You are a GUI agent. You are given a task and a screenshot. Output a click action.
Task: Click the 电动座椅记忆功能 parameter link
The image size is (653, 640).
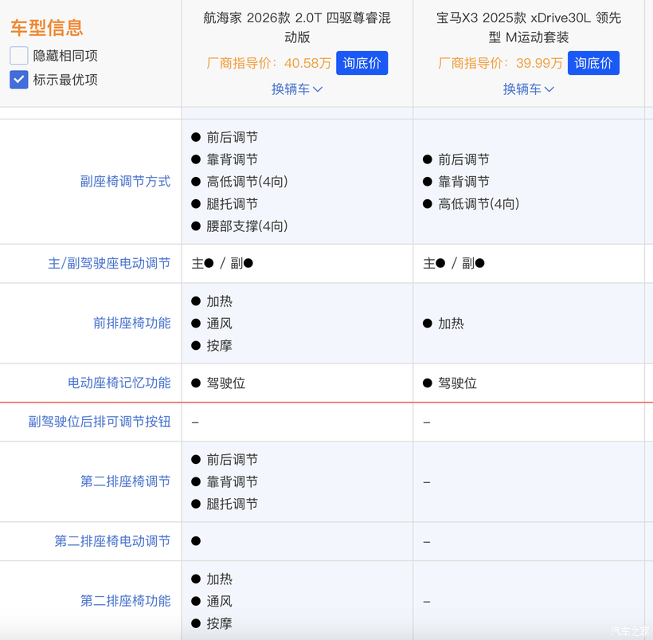(119, 383)
